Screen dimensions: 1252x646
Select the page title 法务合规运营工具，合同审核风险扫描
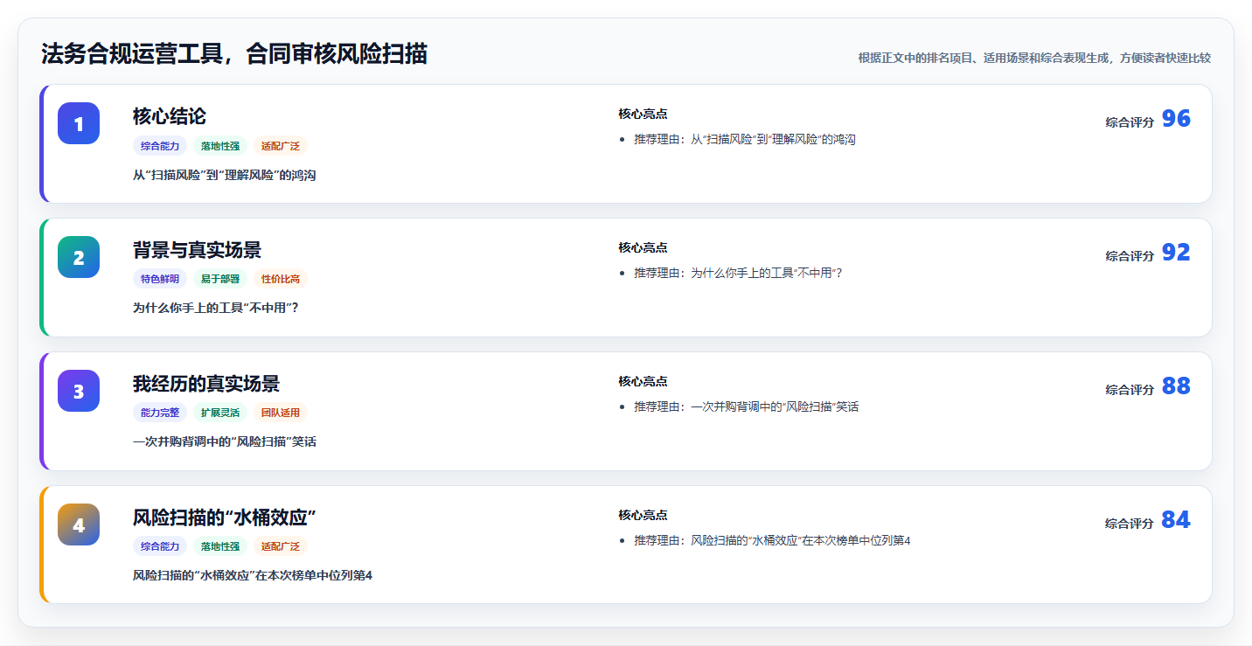click(234, 53)
